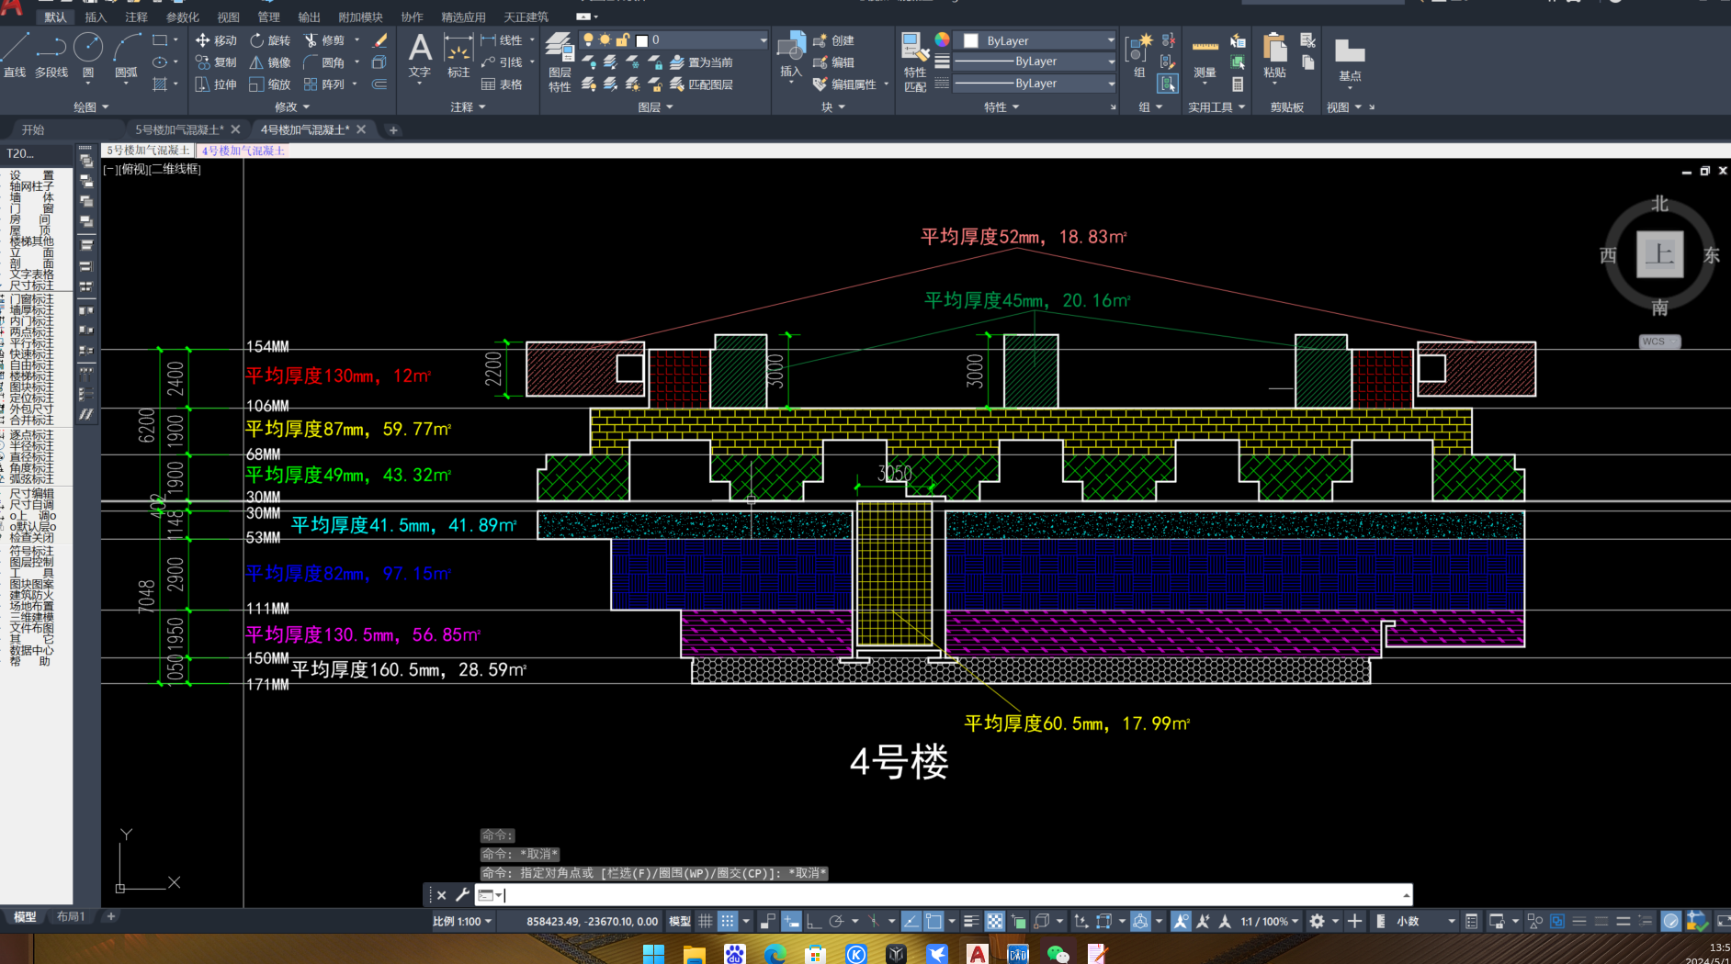1731x964 pixels.
Task: Toggle transparency display in status bar
Action: coord(995,921)
